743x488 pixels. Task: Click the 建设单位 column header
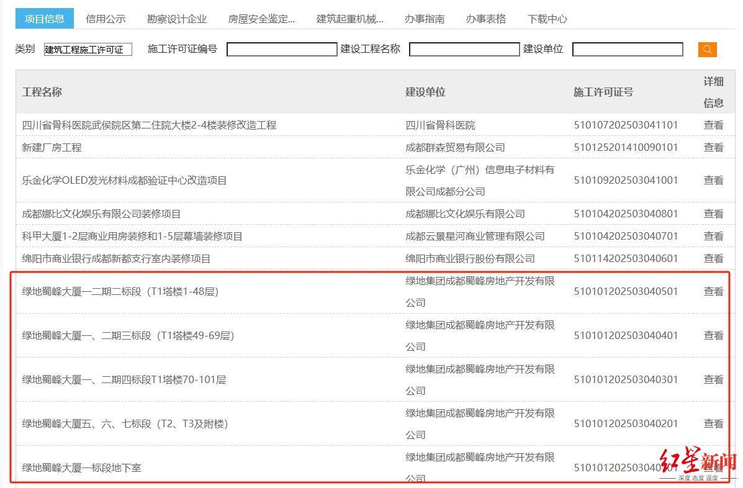click(x=425, y=92)
